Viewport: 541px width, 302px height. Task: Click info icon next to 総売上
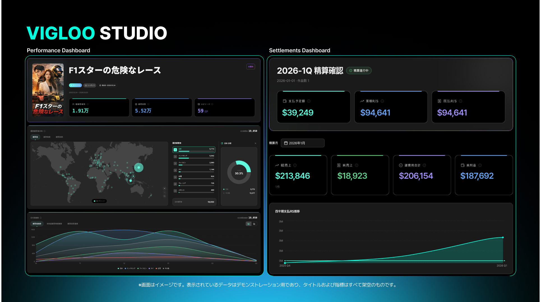point(295,165)
